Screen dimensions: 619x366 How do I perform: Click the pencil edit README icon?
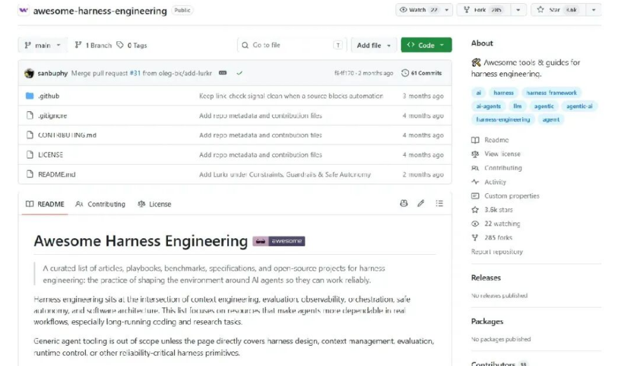[x=421, y=203]
